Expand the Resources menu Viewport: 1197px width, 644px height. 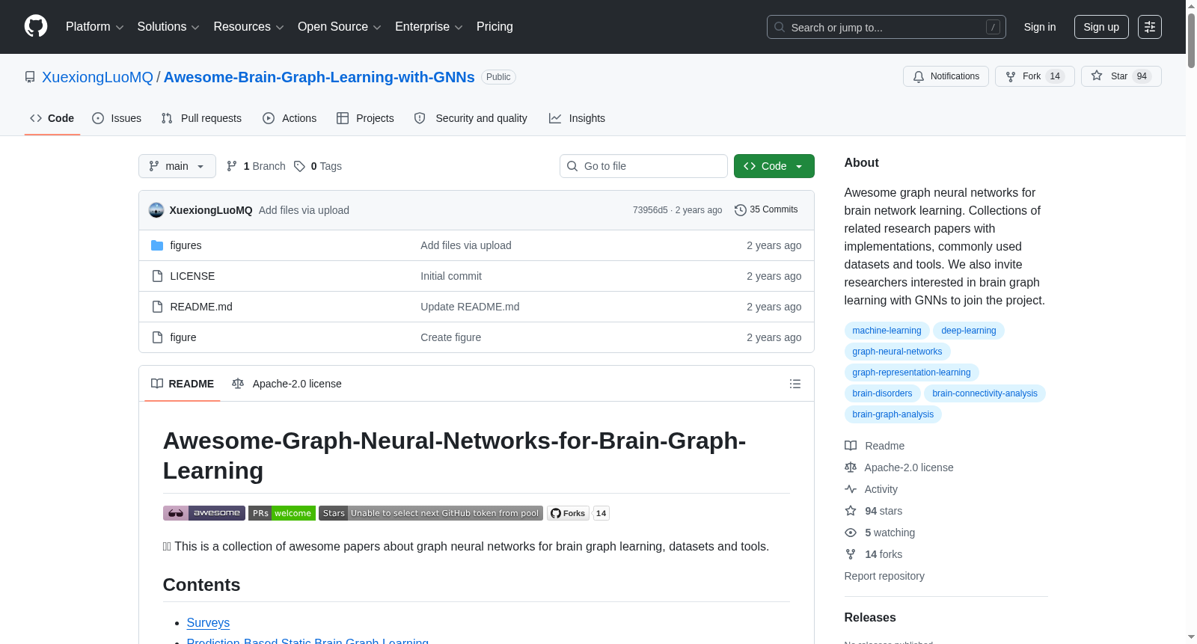click(x=248, y=27)
